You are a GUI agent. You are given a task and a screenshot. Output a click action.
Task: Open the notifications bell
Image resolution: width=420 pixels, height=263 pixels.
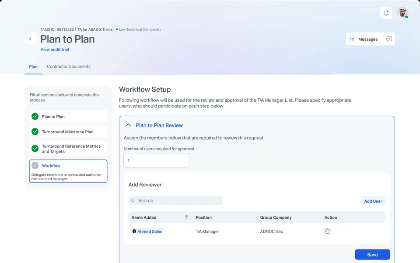pos(386,13)
